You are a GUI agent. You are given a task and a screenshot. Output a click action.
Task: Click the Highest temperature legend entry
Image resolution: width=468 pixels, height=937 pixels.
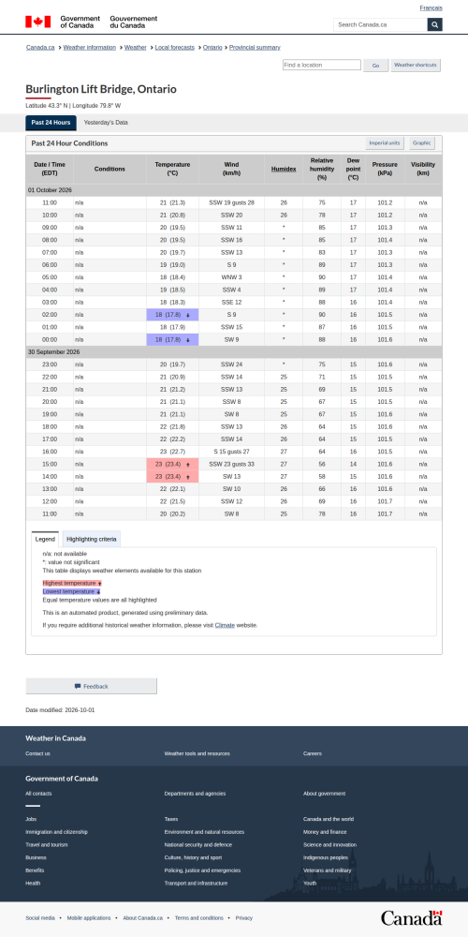point(72,583)
